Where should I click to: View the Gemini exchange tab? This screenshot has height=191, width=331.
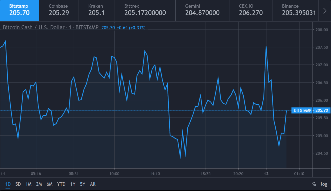(x=202, y=10)
